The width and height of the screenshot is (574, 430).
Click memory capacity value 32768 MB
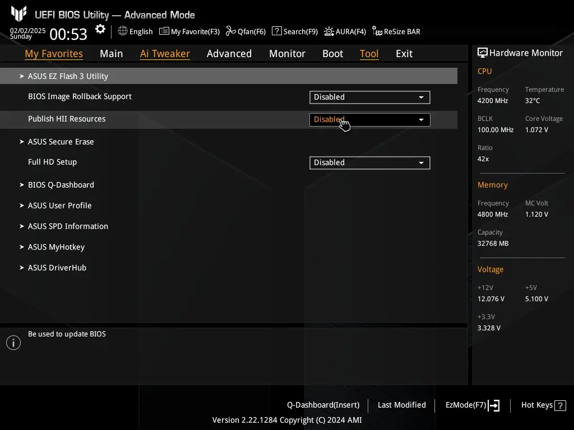[493, 244]
